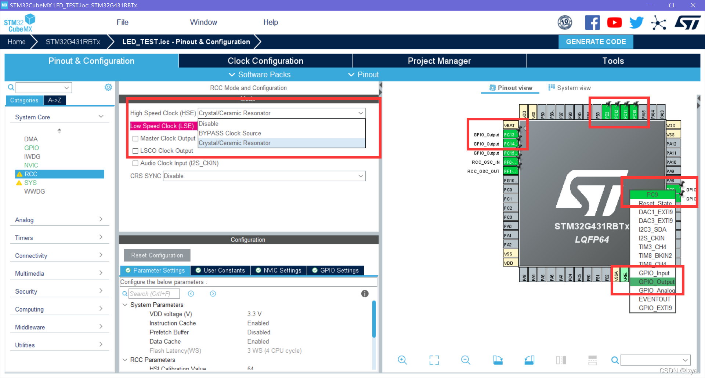
Task: Open the NVIC Settings tab
Action: click(x=279, y=270)
